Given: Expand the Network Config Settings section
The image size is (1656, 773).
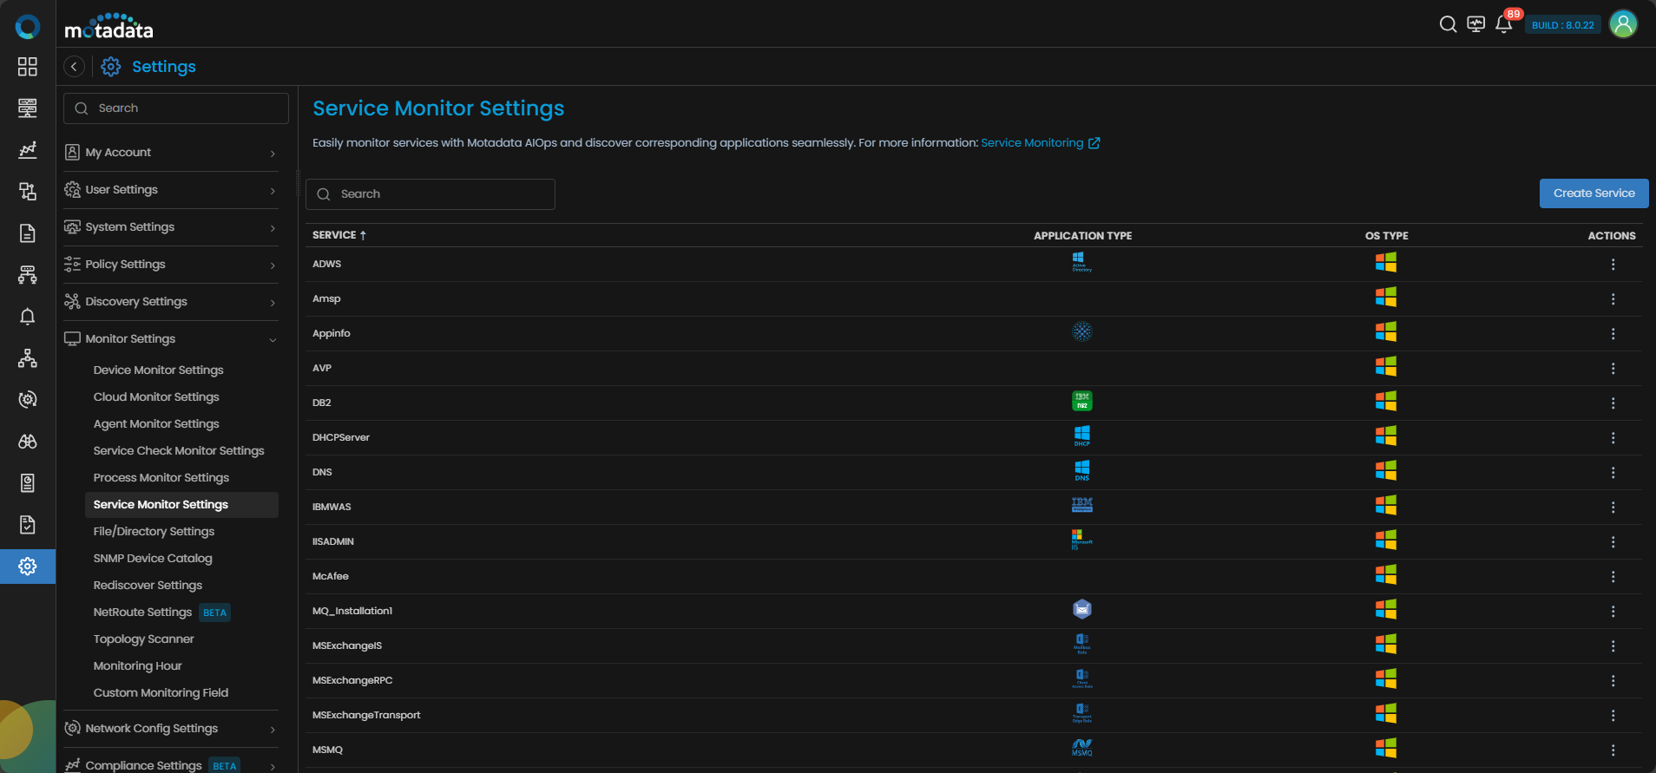Looking at the screenshot, I should point(171,729).
